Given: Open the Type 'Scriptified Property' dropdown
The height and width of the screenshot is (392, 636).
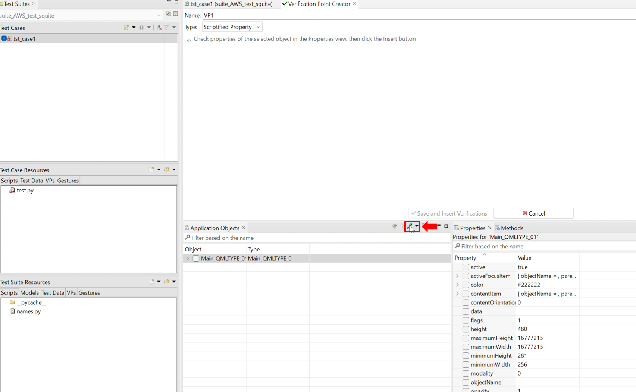Looking at the screenshot, I should coord(232,27).
